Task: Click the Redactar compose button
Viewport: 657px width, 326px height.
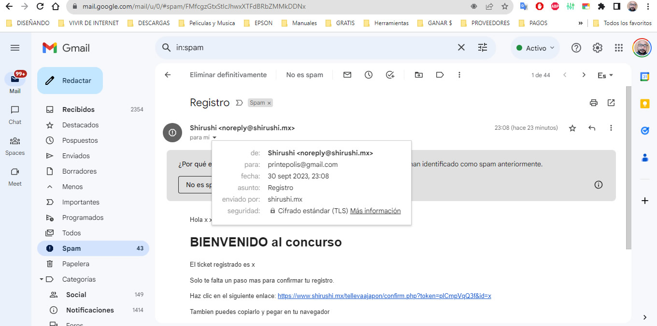Action: [70, 81]
